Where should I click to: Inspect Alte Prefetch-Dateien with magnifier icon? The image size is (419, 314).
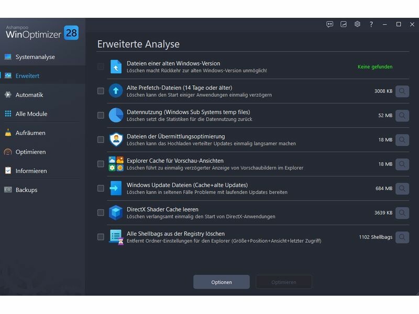(402, 91)
